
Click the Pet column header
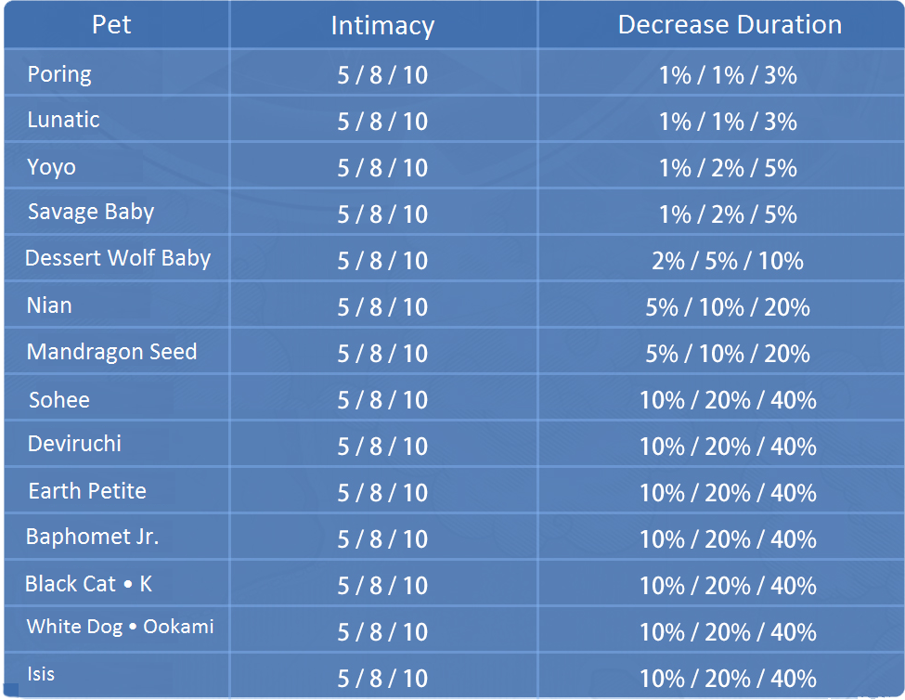[x=111, y=25]
